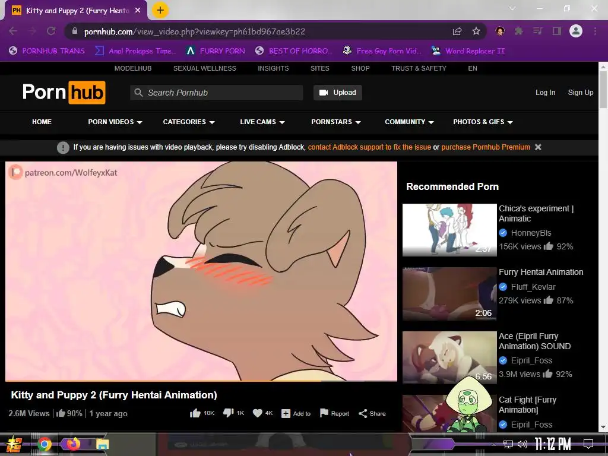
Task: Open the notification center icon
Action: pyautogui.click(x=588, y=444)
